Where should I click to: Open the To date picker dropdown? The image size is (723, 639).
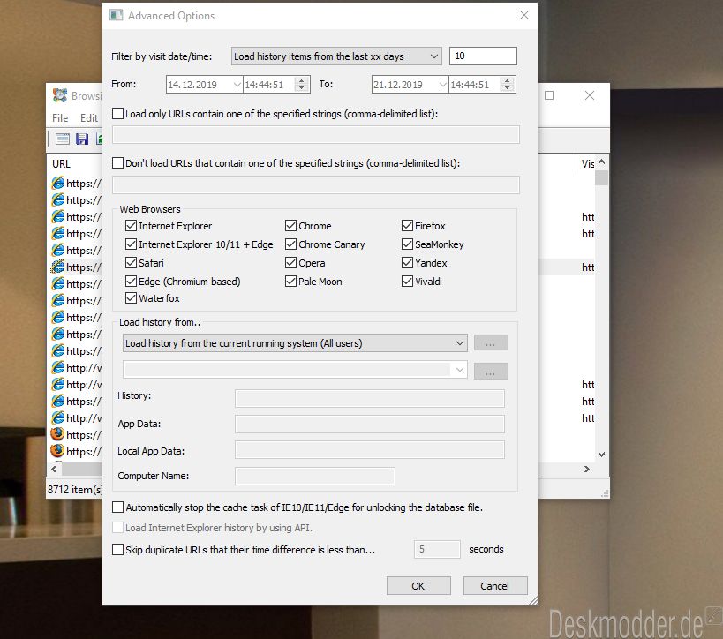tap(442, 85)
